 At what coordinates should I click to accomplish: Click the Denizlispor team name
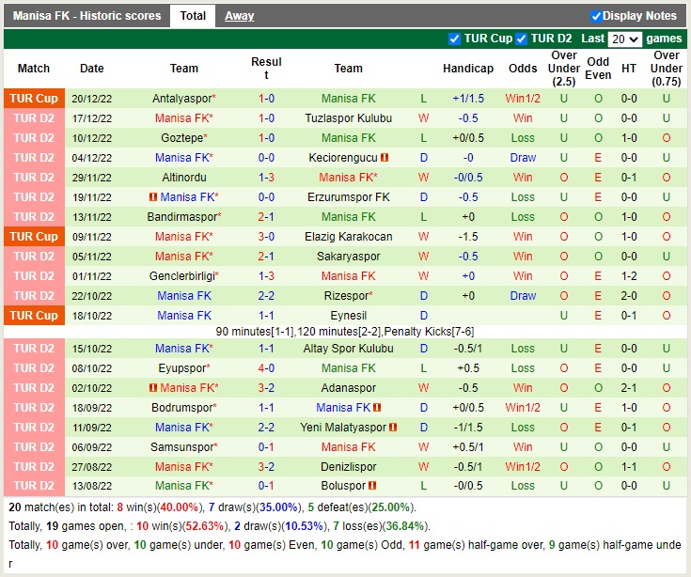348,467
